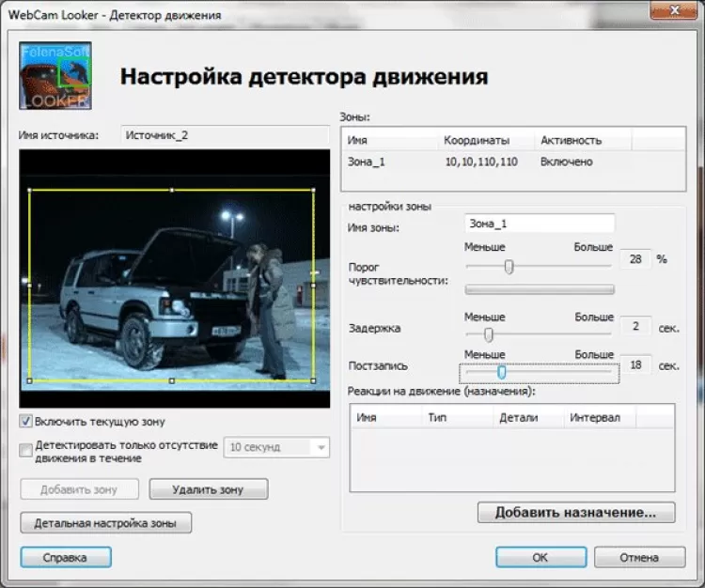Click the motion level bar under sensitivity slider
This screenshot has width=705, height=588.
tap(540, 289)
